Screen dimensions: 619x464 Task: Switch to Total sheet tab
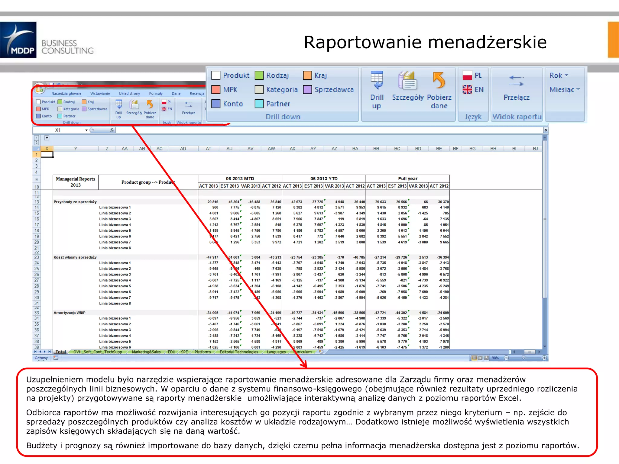pos(61,352)
